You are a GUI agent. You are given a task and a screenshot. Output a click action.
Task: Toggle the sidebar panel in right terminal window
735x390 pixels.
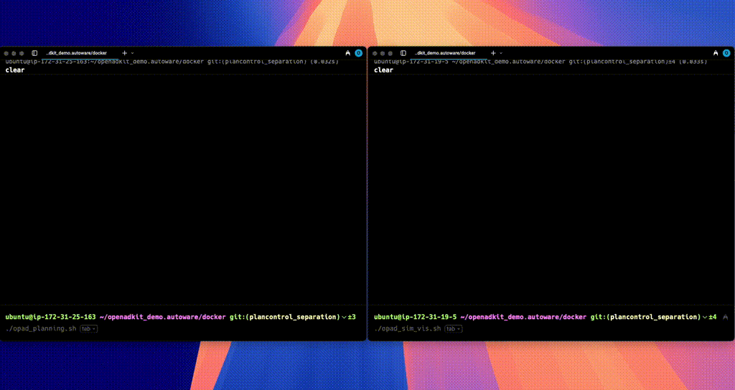pyautogui.click(x=403, y=53)
